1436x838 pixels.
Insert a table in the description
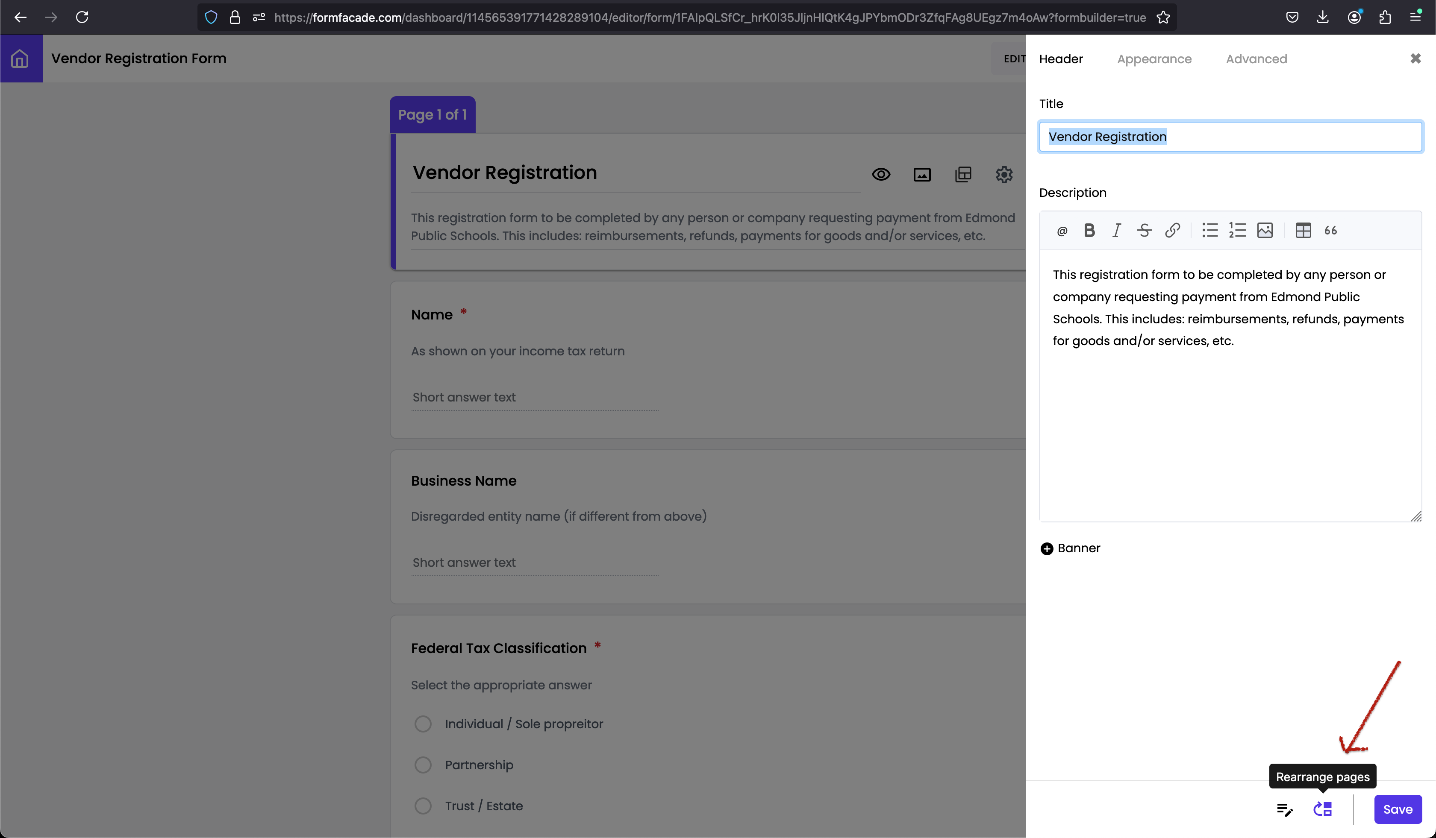(1303, 231)
